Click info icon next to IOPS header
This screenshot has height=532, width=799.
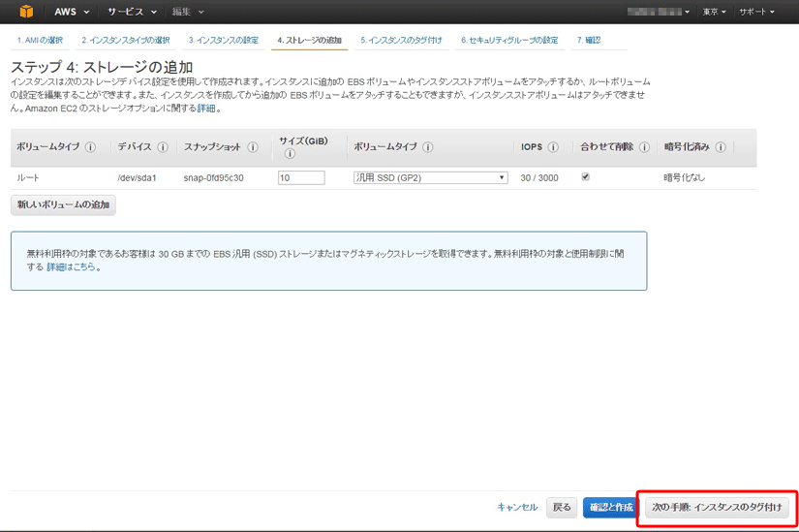pyautogui.click(x=553, y=147)
